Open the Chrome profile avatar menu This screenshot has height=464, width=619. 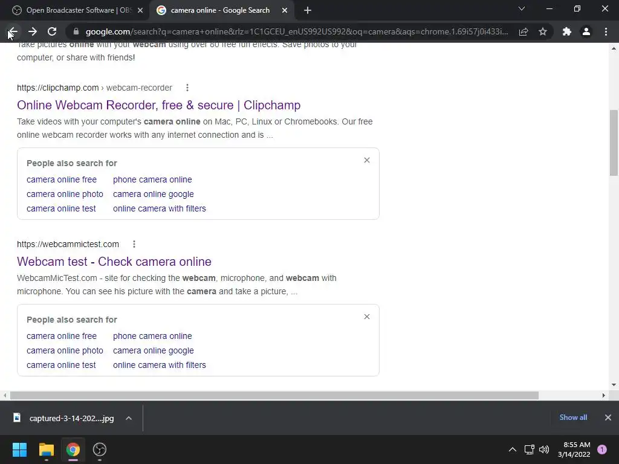tap(586, 31)
